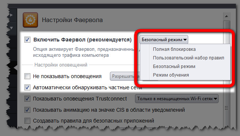Enable 'Создавать правила для безопасных приложений' checkbox
240x136 pixels.
tap(27, 121)
